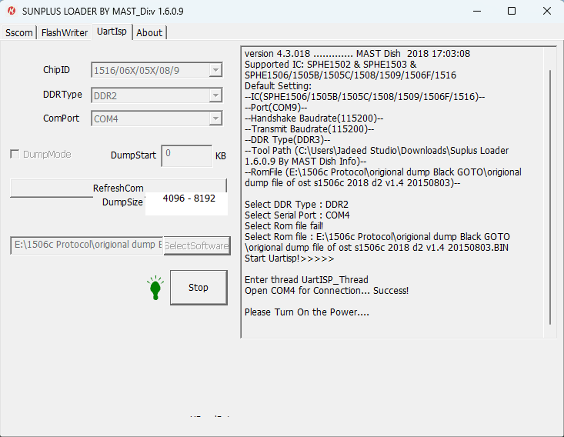Click the DumpStart input field
This screenshot has width=564, height=437.
point(187,155)
